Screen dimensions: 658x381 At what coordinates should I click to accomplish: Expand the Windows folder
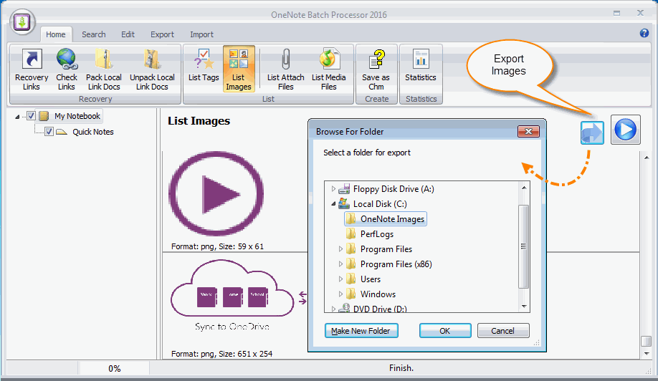[x=340, y=294]
